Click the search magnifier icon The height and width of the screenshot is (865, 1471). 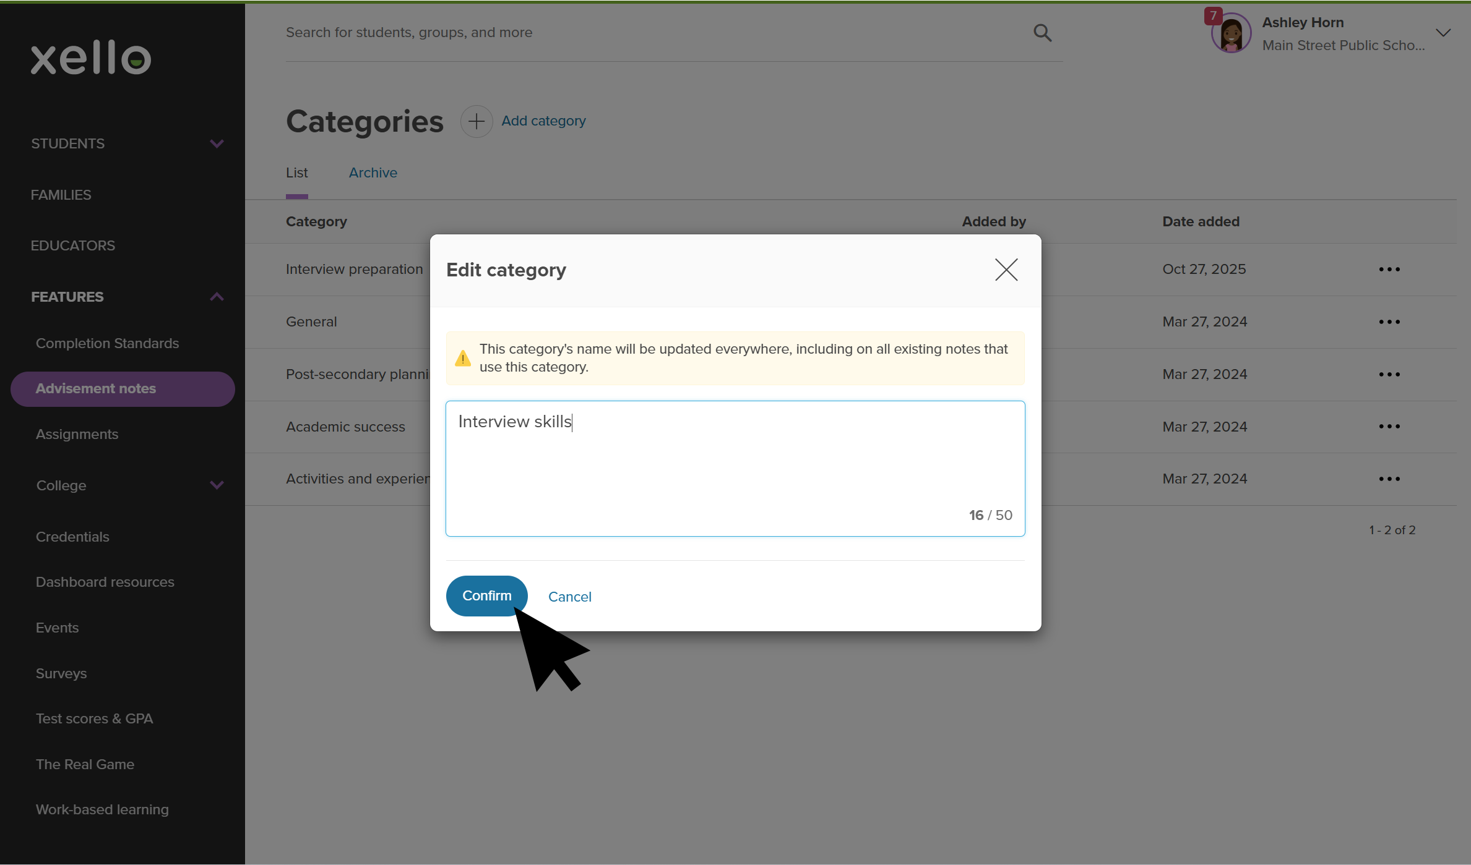coord(1042,32)
